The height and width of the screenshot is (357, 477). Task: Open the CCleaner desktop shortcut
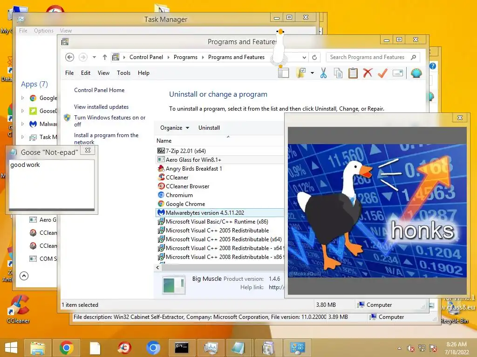pyautogui.click(x=19, y=309)
